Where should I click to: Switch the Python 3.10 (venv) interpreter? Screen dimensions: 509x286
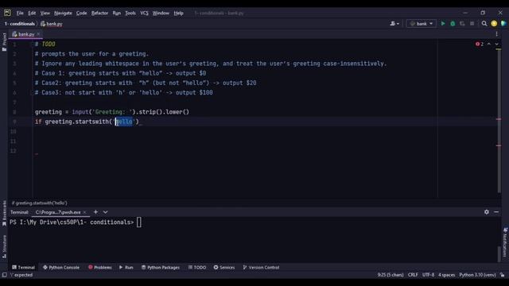tap(477, 275)
